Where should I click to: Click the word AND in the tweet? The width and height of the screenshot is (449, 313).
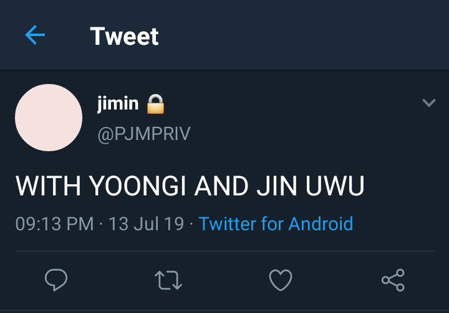coord(221,186)
